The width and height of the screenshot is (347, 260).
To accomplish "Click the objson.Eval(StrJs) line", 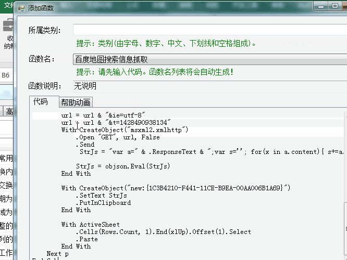I will point(123,166).
